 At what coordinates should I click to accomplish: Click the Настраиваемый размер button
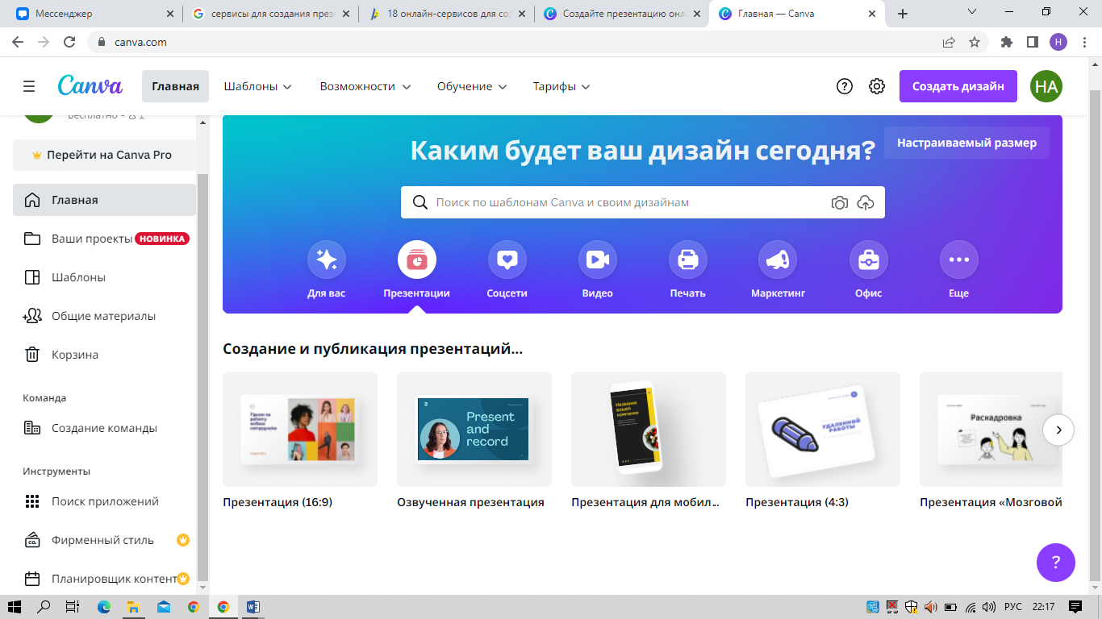click(x=966, y=143)
